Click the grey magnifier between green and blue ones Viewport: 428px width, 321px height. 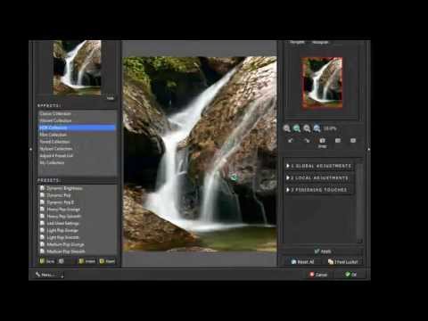click(x=307, y=128)
